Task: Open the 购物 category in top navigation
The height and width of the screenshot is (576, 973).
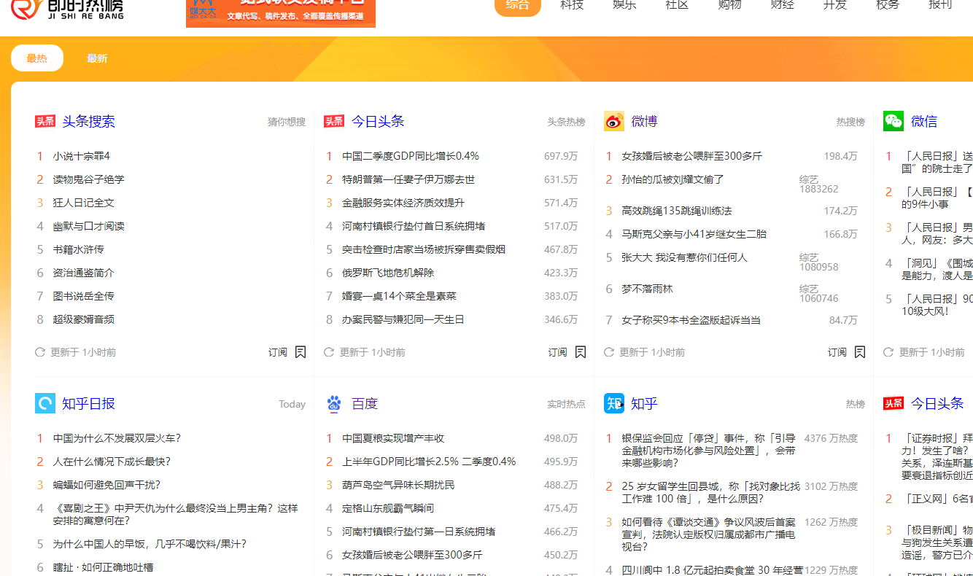Action: 729,5
